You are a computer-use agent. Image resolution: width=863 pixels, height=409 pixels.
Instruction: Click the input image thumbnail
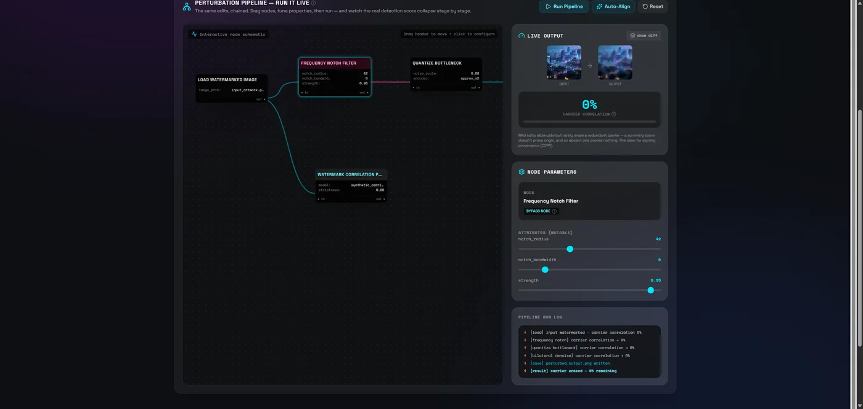point(564,62)
